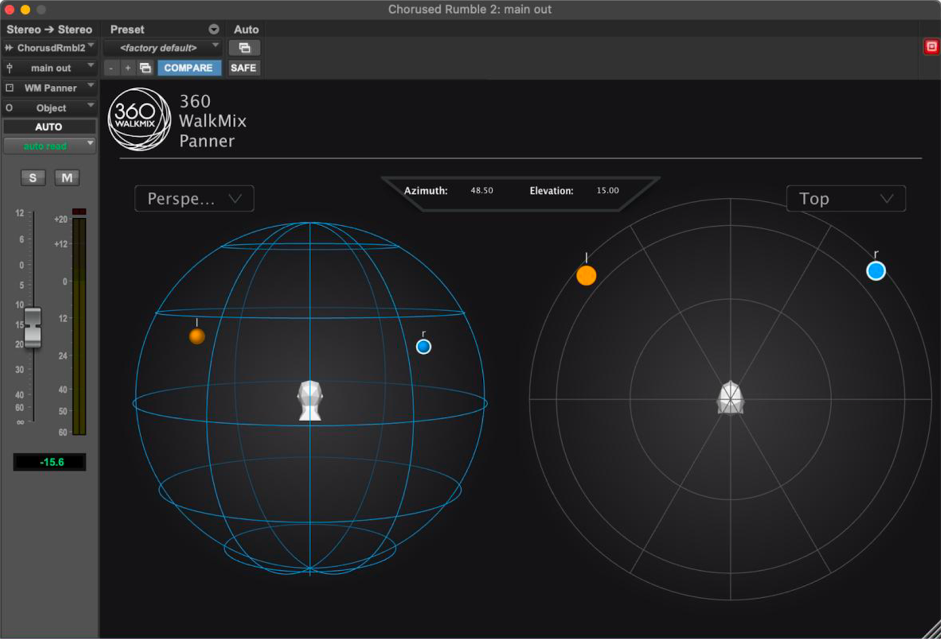Screen dimensions: 941x639
Task: Click the volume fader handle
Action: 33,327
